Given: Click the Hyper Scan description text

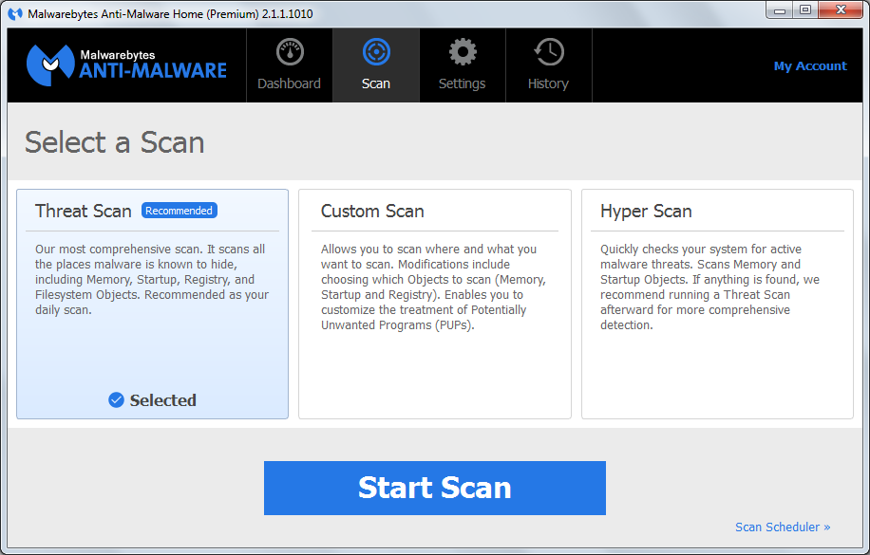Looking at the screenshot, I should click(x=709, y=287).
